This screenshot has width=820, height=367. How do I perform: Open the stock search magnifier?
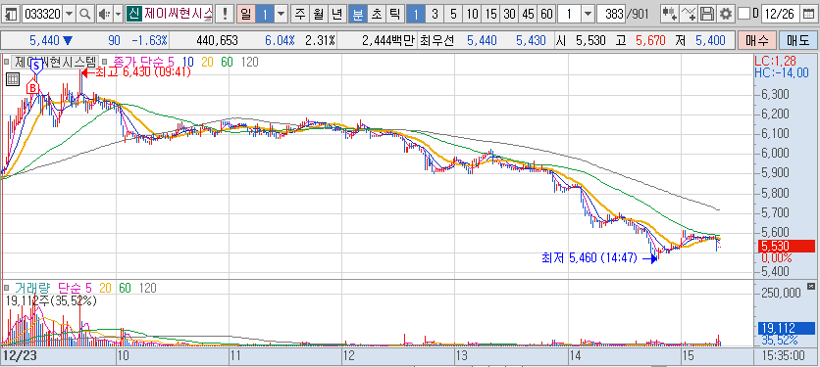coord(84,14)
